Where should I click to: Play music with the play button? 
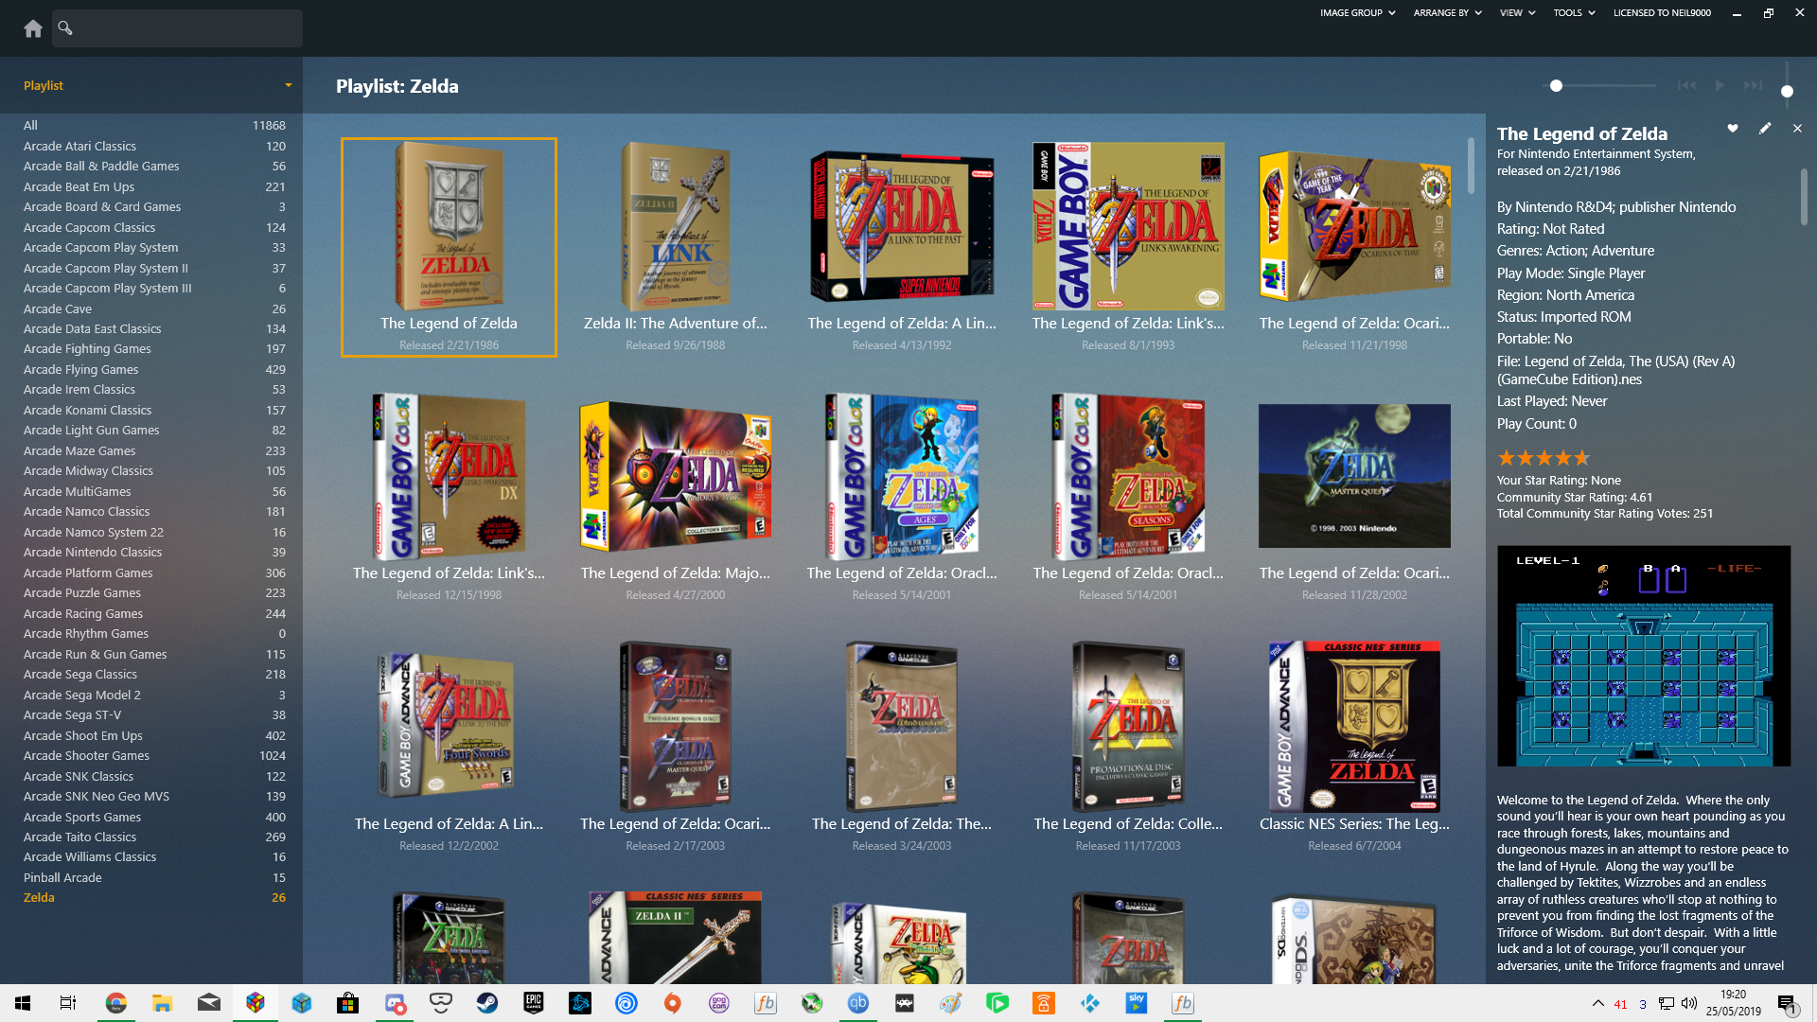(x=1720, y=85)
